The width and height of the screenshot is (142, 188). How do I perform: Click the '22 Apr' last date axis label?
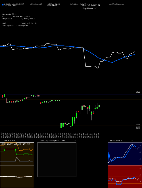[x=99, y=135]
